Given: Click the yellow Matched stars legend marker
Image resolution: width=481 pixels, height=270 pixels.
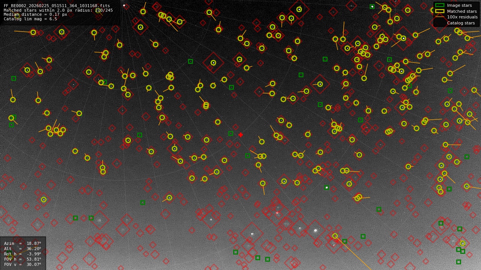Looking at the screenshot, I should point(440,11).
